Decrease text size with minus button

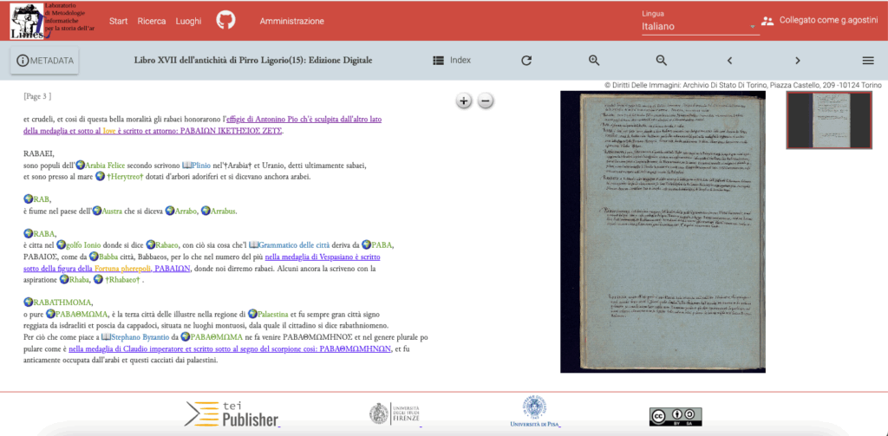pyautogui.click(x=486, y=101)
